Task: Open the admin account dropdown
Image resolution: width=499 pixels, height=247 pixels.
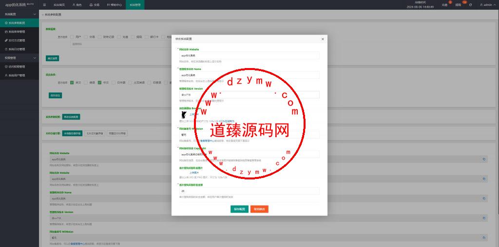Action: [x=487, y=5]
